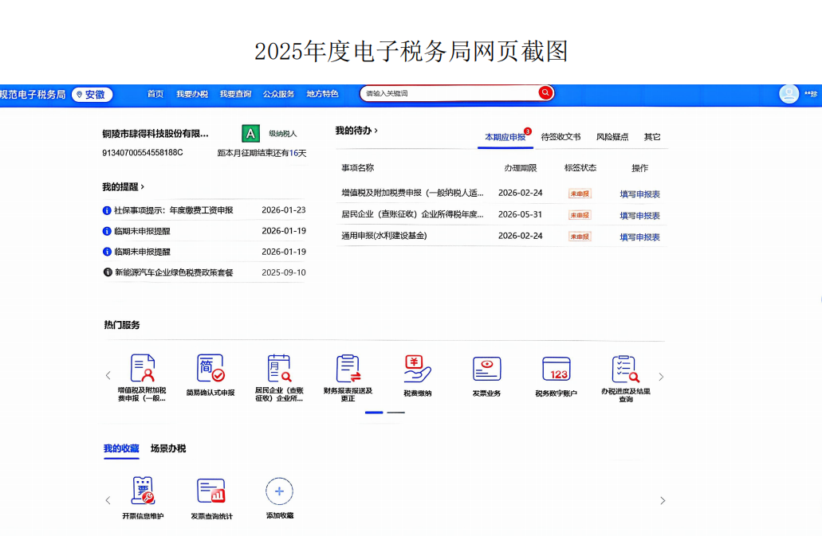Click the right carousel arrow in 热门服务
Image resolution: width=822 pixels, height=536 pixels.
point(662,374)
